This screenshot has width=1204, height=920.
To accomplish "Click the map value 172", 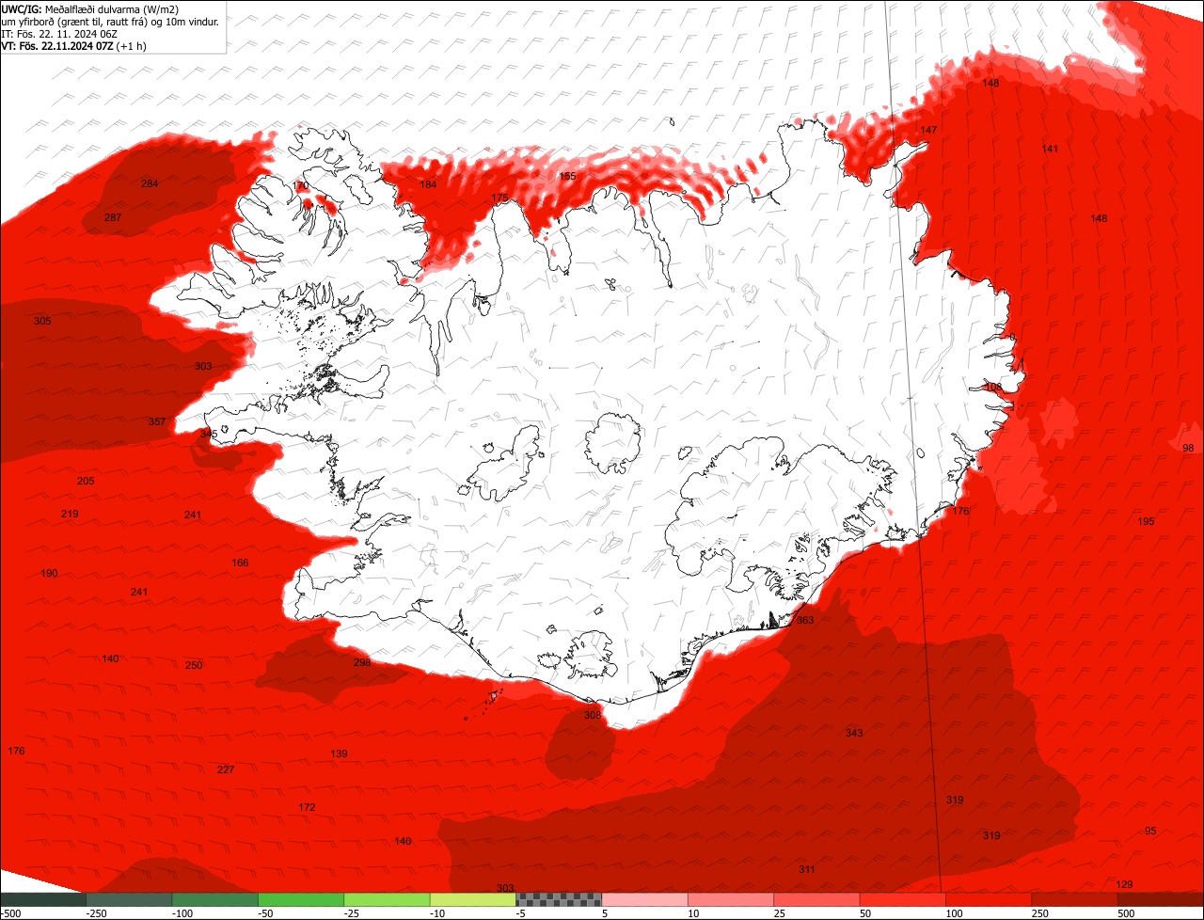I will point(307,807).
